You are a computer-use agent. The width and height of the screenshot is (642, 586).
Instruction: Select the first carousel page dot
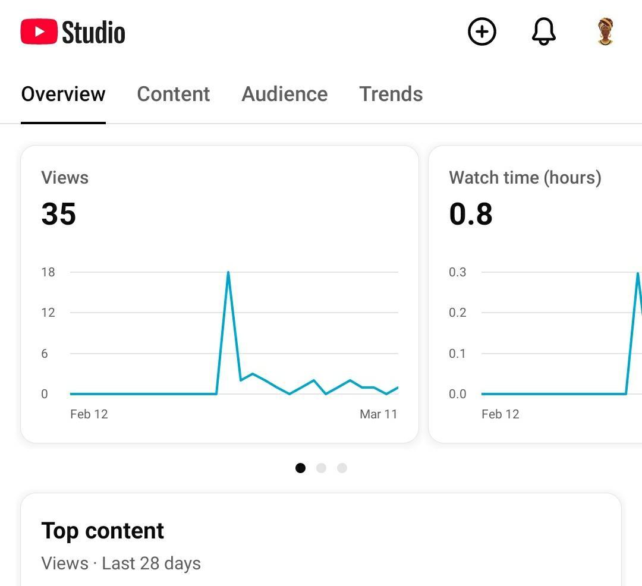pyautogui.click(x=300, y=468)
